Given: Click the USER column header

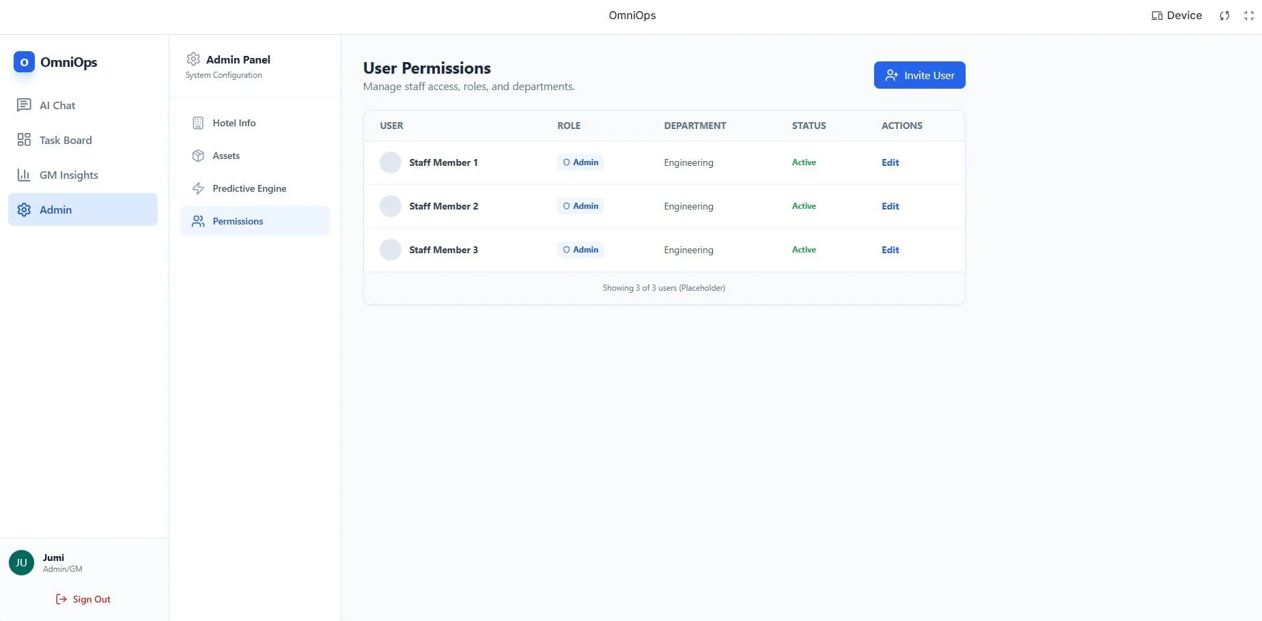Looking at the screenshot, I should point(391,126).
